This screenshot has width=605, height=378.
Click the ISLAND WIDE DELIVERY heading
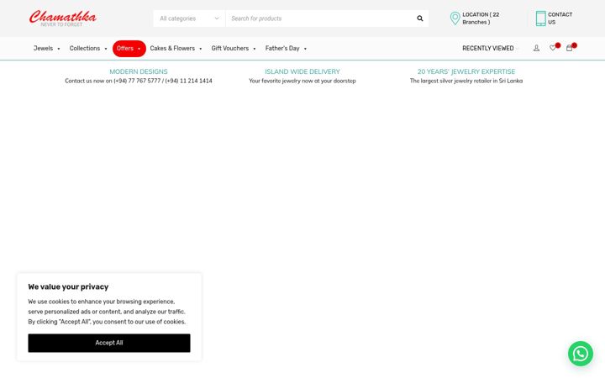(x=302, y=71)
